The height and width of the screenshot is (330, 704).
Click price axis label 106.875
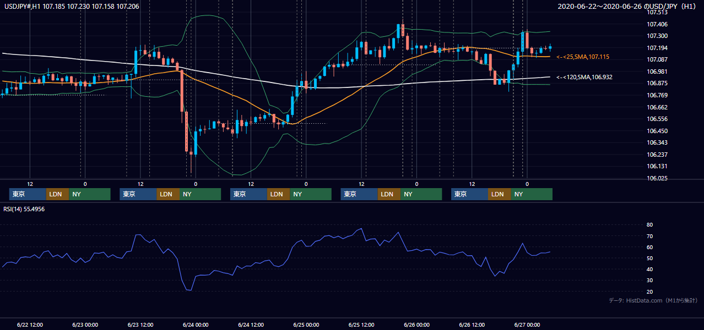[658, 83]
